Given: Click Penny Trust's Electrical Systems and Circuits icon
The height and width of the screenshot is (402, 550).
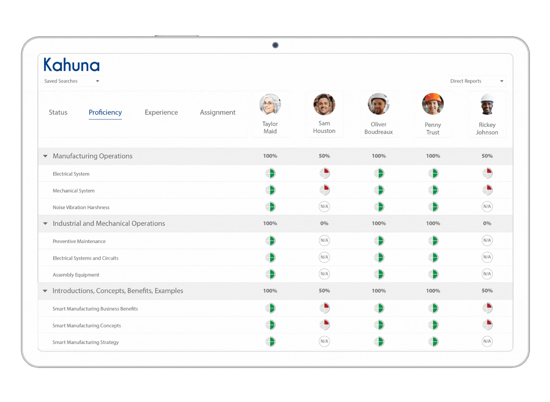Looking at the screenshot, I should tap(433, 258).
